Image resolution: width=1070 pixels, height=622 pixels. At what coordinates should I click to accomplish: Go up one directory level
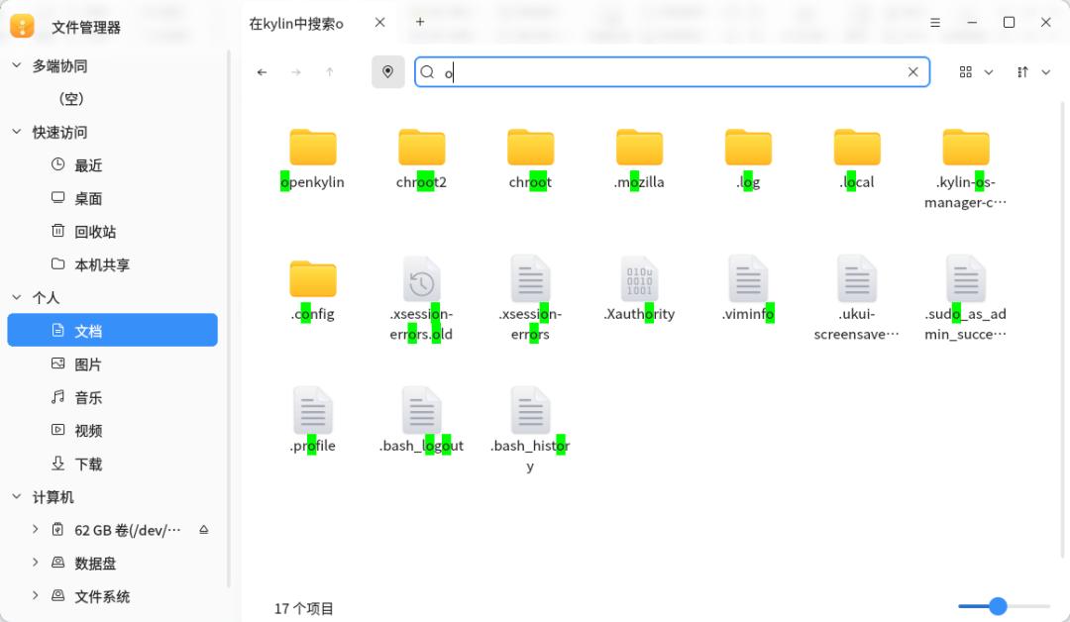point(329,71)
